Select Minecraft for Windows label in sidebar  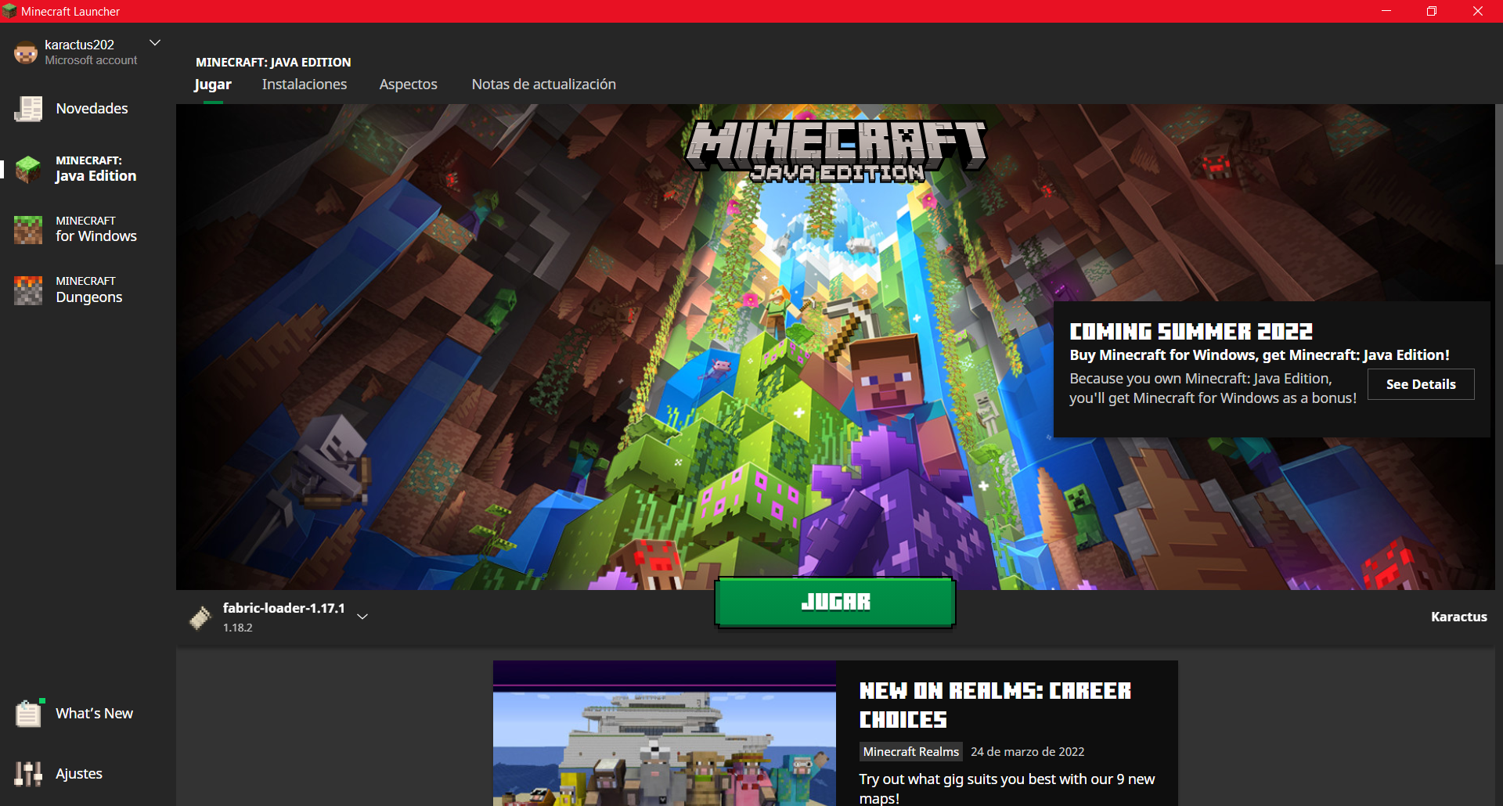coord(96,229)
